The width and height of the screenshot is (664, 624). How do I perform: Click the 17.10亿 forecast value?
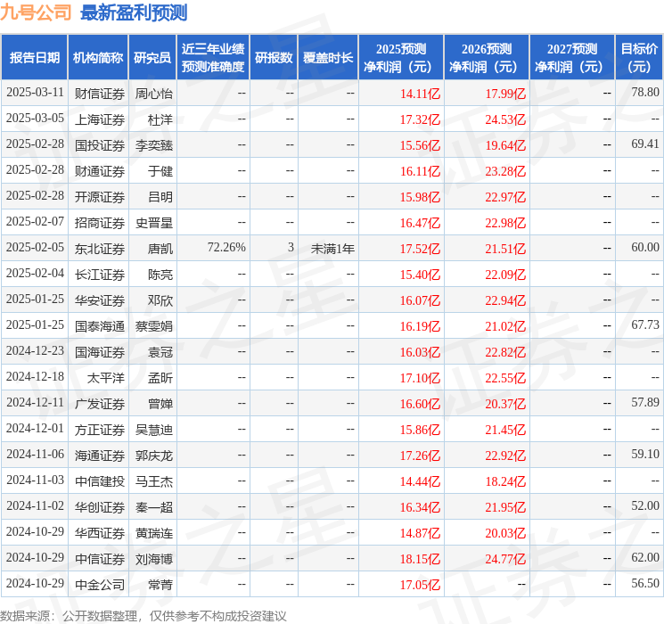[x=420, y=378]
